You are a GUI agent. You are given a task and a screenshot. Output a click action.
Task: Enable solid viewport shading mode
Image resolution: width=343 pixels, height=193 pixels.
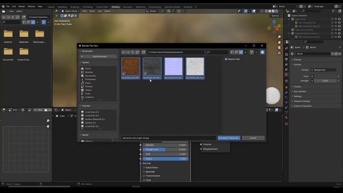point(270,11)
